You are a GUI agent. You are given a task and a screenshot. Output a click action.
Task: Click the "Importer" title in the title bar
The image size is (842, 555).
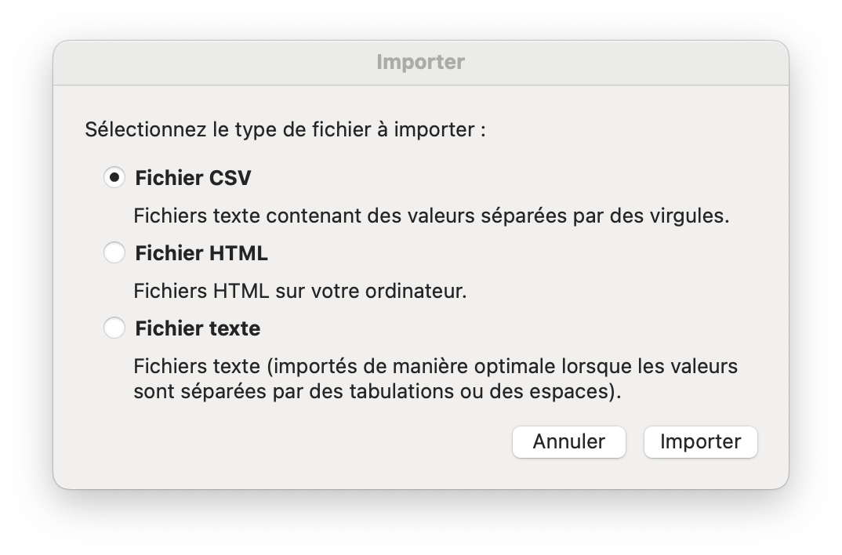click(420, 62)
